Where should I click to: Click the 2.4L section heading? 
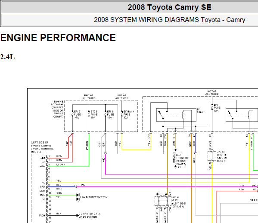click(x=7, y=57)
